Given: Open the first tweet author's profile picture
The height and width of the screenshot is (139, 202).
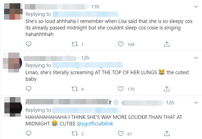Looking at the screenshot, I should (13, 12).
